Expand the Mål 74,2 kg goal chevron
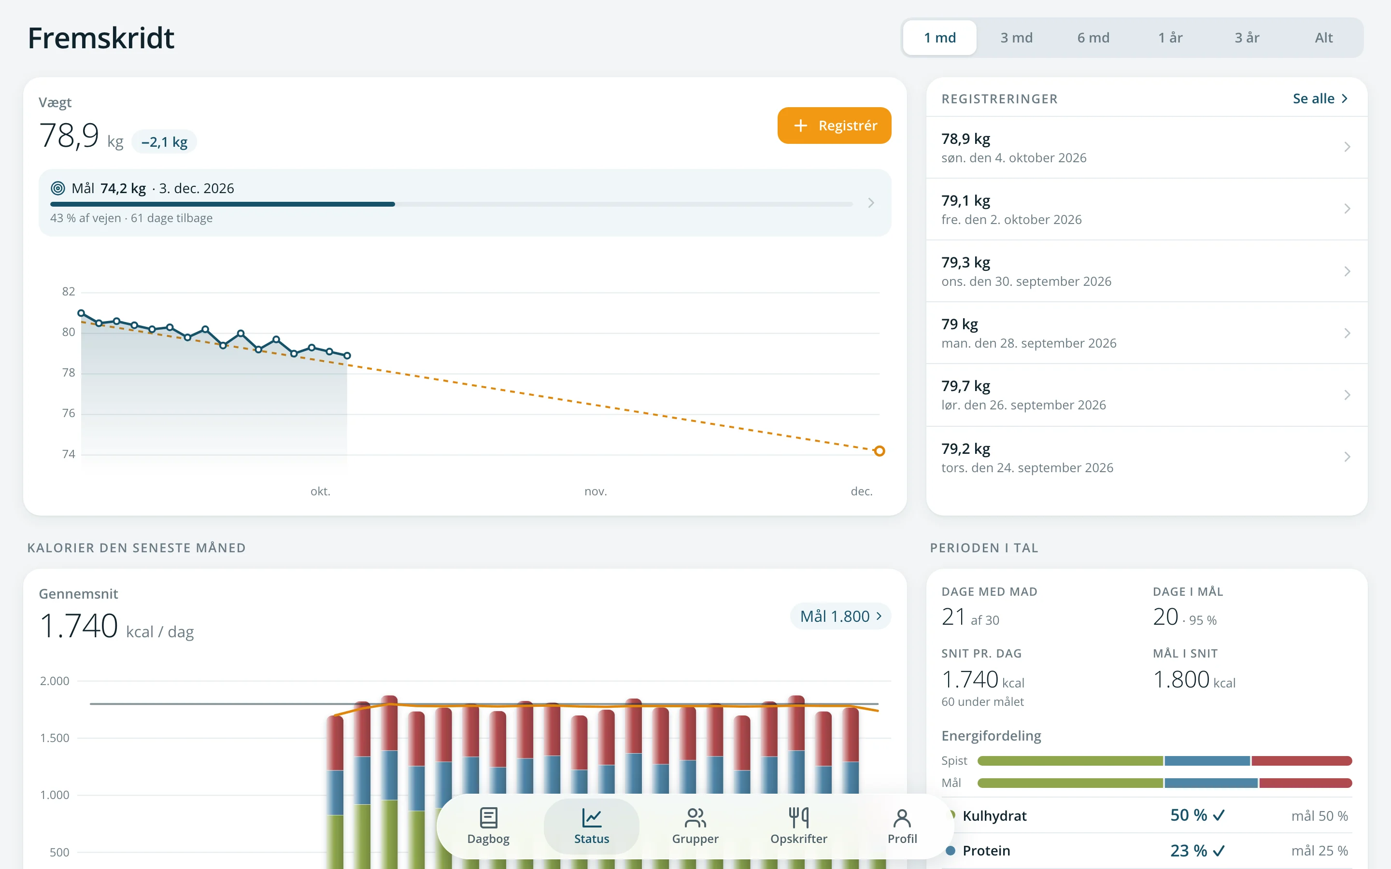 [871, 203]
